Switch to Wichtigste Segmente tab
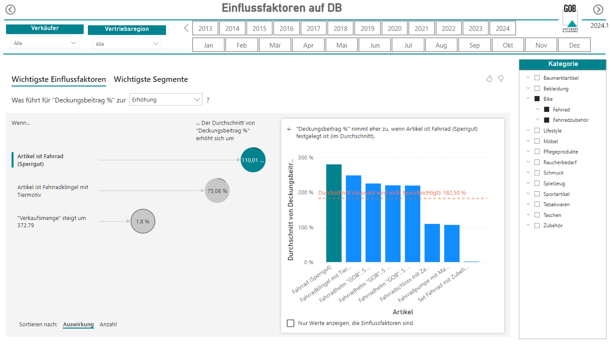Viewport: 611px width, 346px height. 151,79
